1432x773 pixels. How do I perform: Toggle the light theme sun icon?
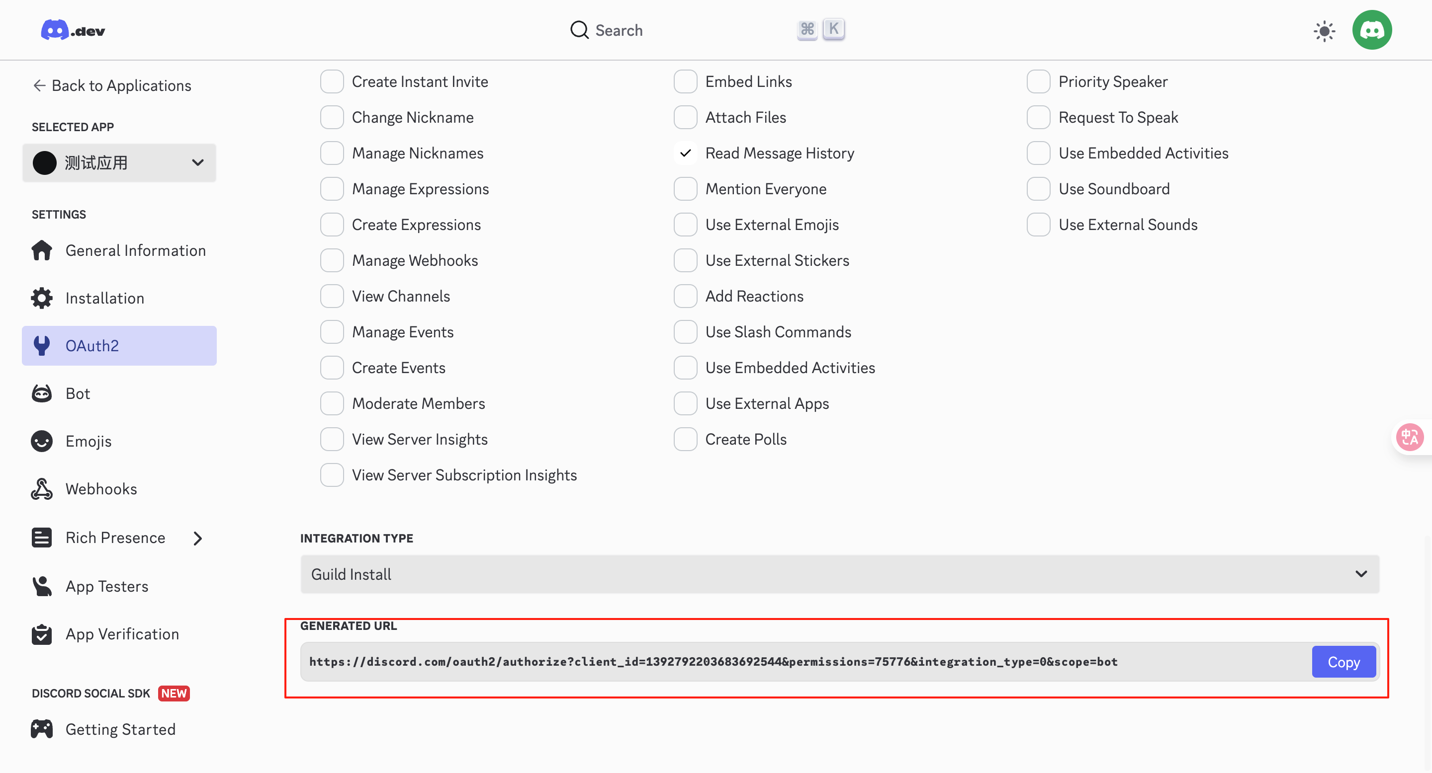[1324, 30]
